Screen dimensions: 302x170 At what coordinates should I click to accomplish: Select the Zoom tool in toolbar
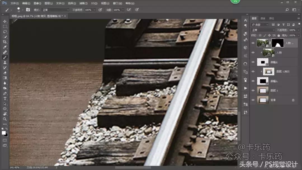(5, 119)
